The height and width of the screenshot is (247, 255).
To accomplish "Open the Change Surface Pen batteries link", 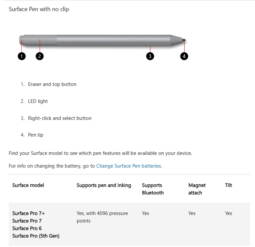I will [x=128, y=166].
